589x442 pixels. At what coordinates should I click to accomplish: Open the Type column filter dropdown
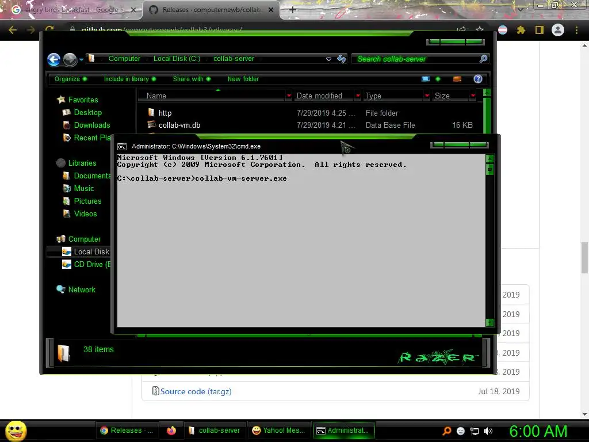pos(427,96)
